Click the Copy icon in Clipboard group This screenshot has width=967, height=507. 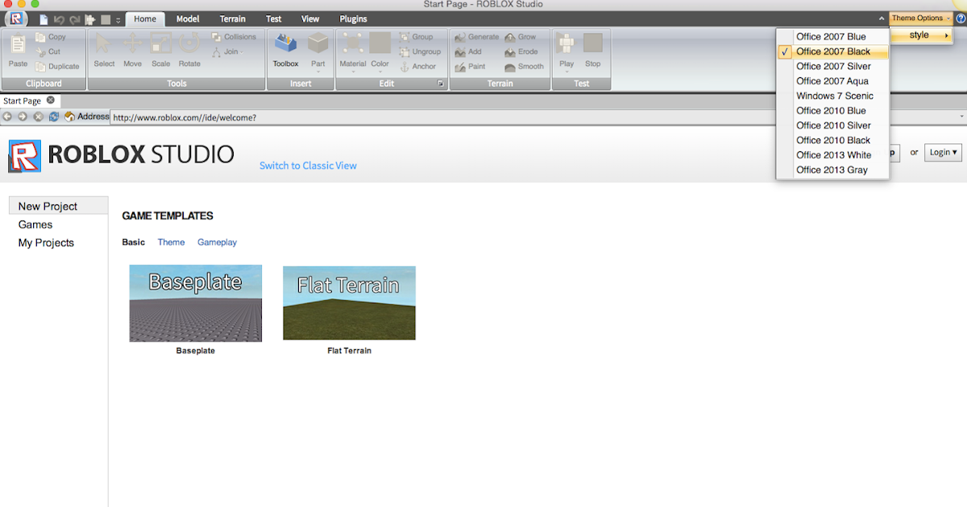(x=40, y=37)
